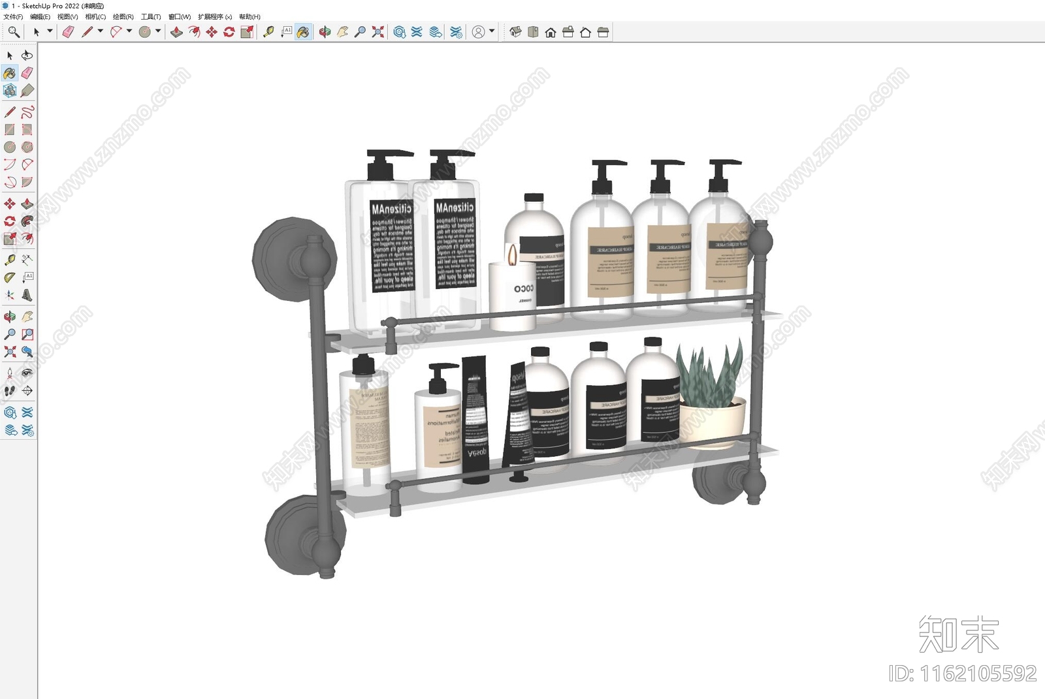Select the Dimension tool in the left toolbar
Screen dimensions: 1045x699
point(27,260)
